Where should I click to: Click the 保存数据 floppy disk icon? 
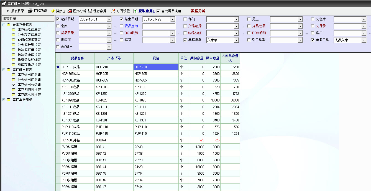pos(90,11)
